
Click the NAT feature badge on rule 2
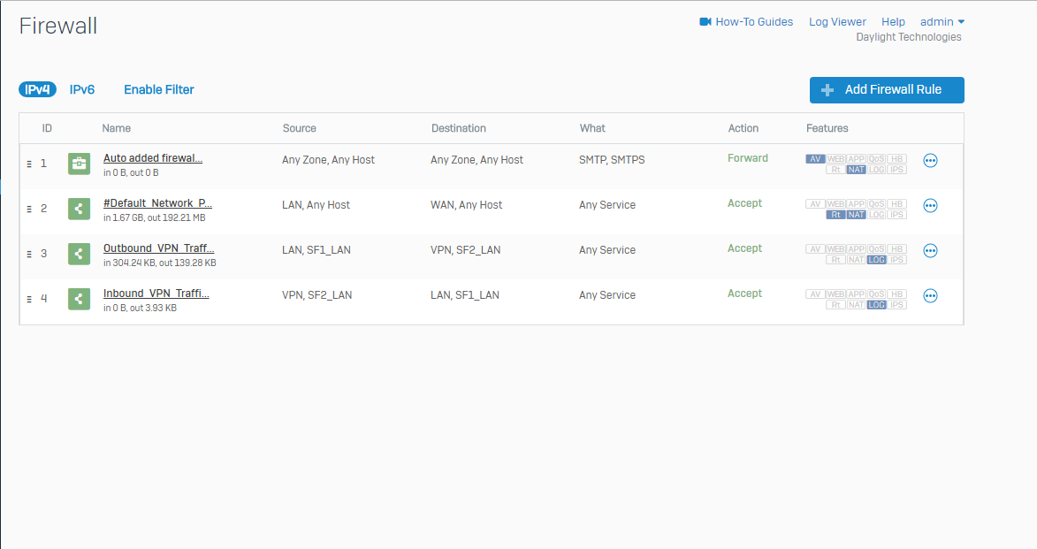tap(856, 215)
